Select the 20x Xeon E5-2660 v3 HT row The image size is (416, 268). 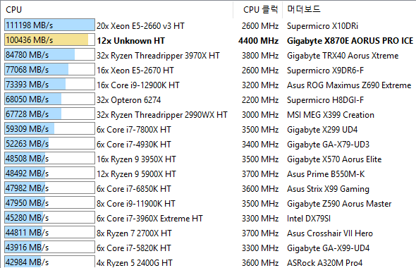[140, 26]
